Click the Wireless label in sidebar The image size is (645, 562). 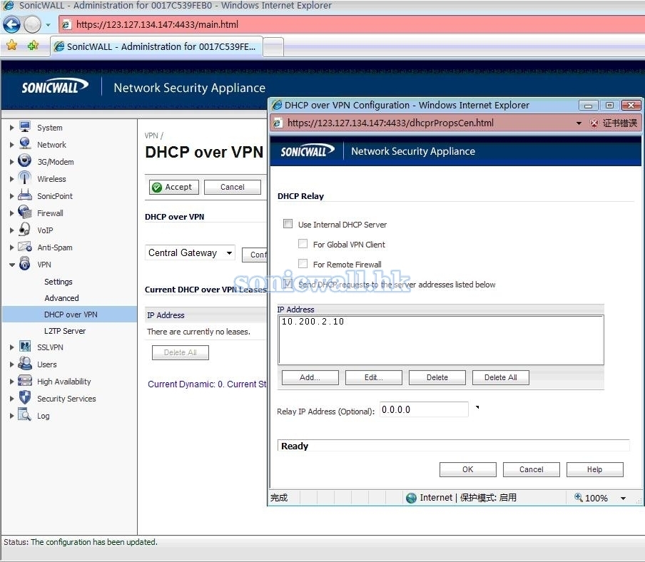coord(51,179)
